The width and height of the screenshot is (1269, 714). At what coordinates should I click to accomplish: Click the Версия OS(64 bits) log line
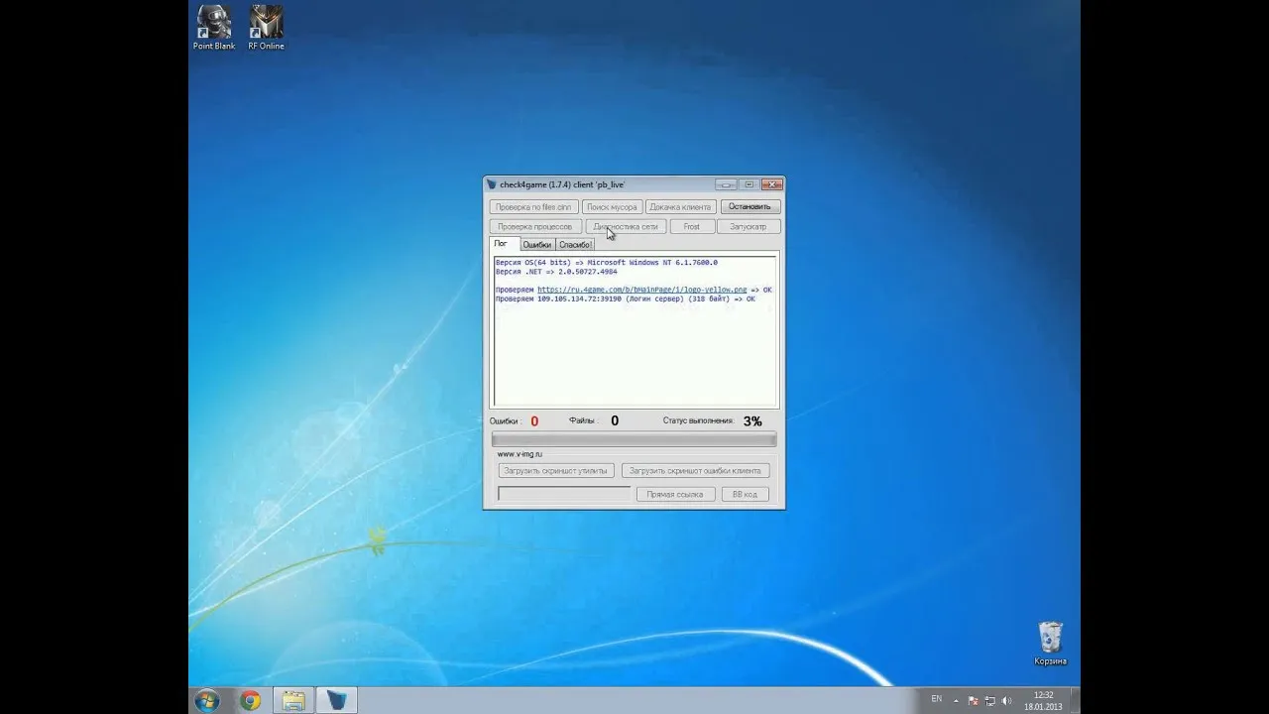coord(607,263)
